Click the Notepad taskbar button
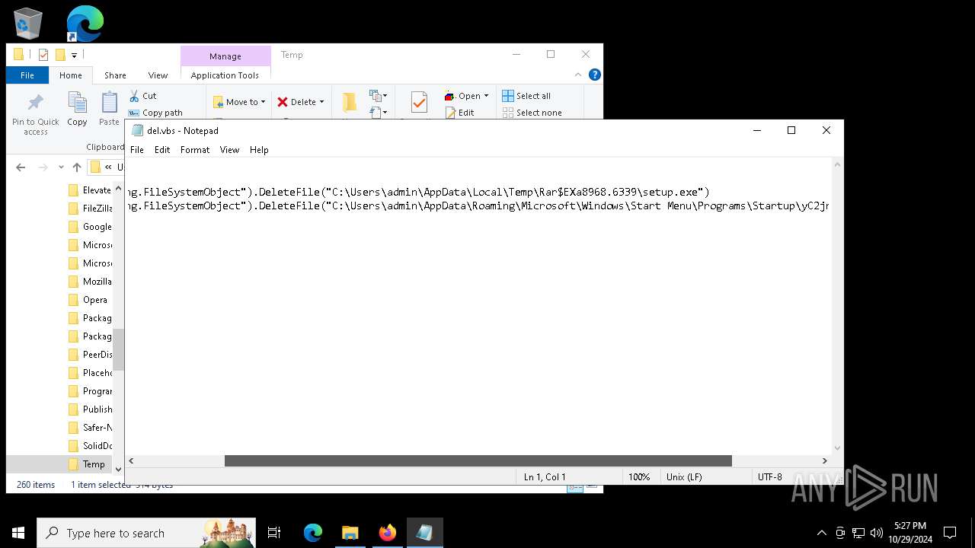975x548 pixels. click(424, 533)
